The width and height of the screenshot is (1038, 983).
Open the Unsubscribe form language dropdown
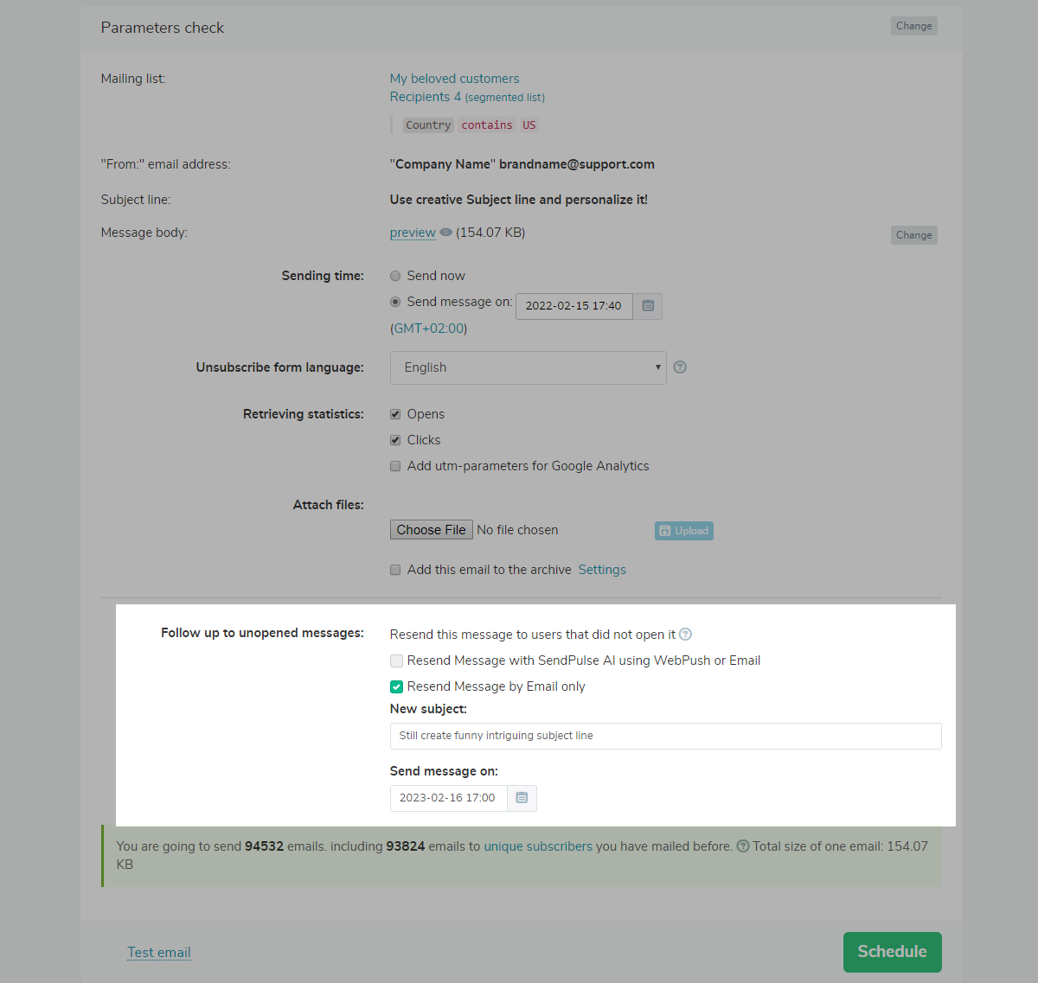(x=528, y=367)
